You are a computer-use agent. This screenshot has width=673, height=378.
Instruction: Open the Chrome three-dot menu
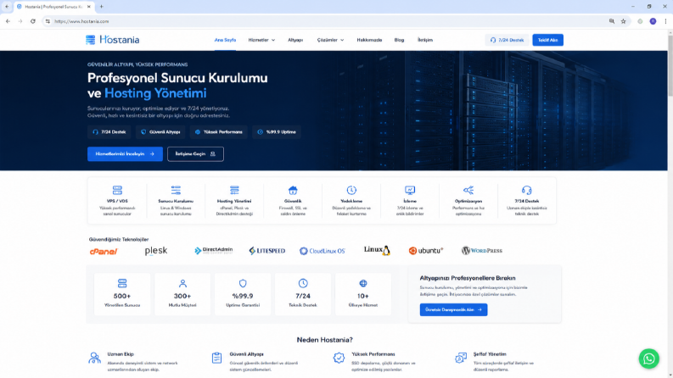(x=665, y=21)
